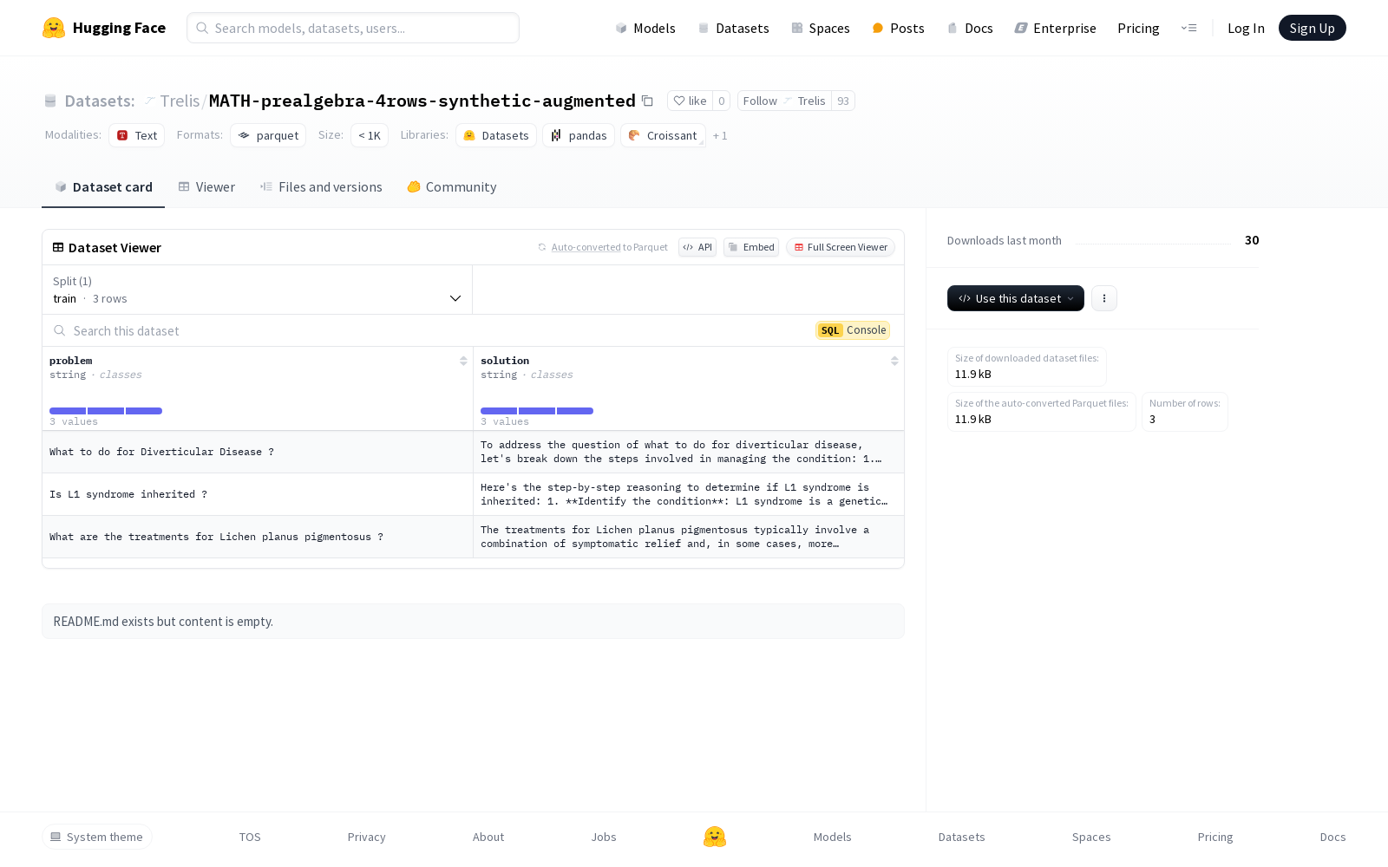Image resolution: width=1388 pixels, height=867 pixels.
Task: Open Enterprise in the top navigation
Action: (1056, 28)
